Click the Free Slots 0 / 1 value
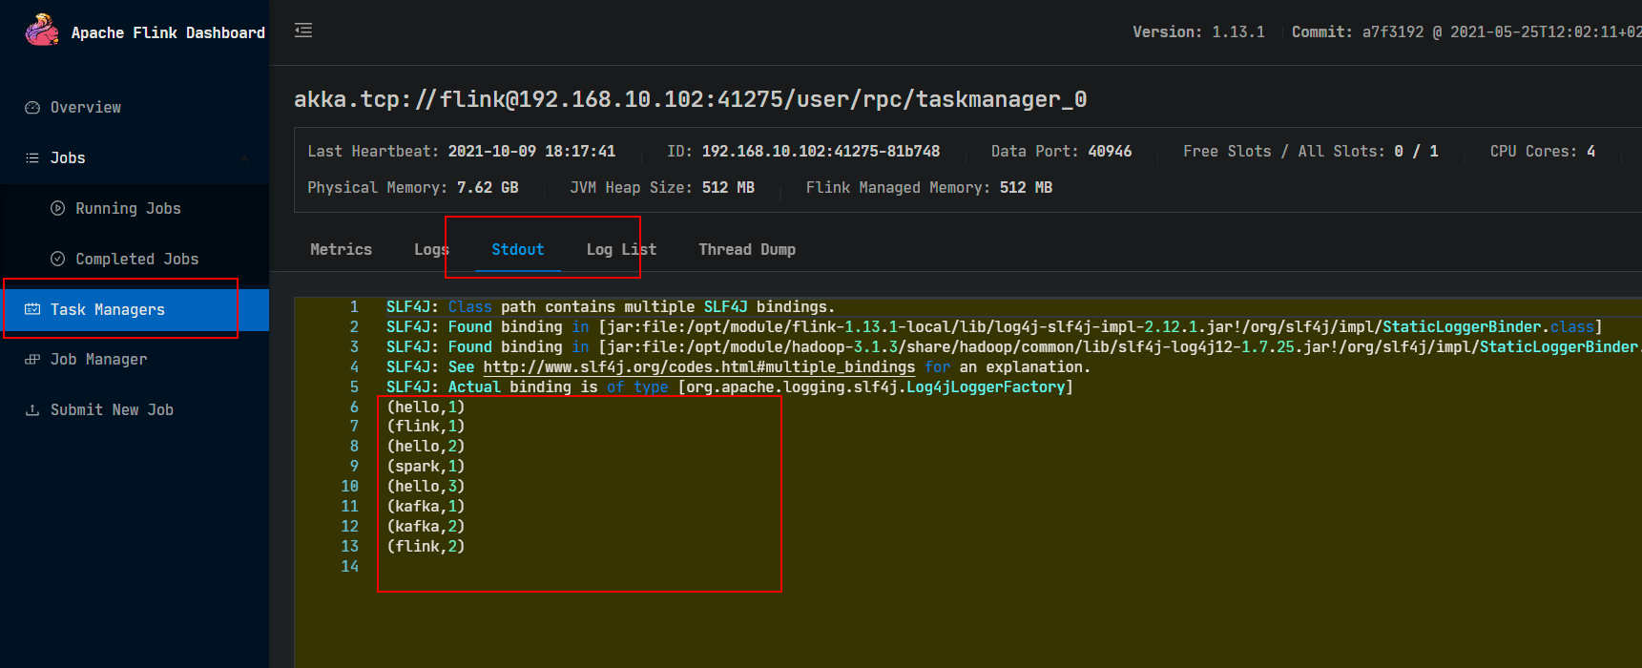 coord(1416,151)
